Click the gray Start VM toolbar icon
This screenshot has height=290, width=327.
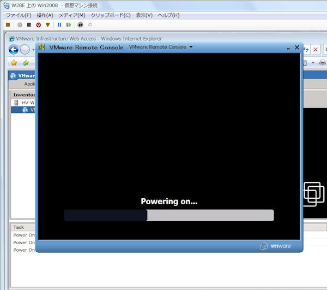[x=20, y=25]
